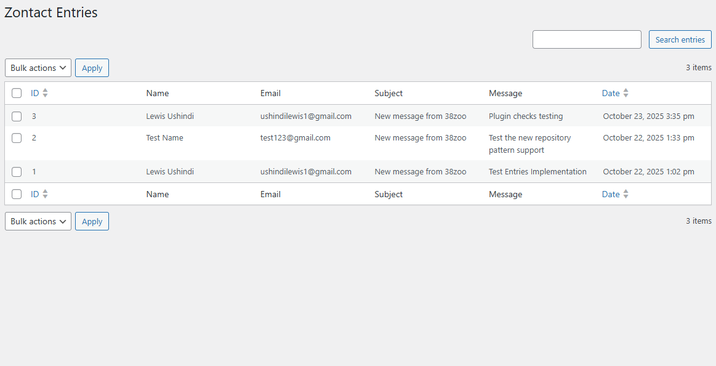Sort entries by clicking the Date column link
This screenshot has width=716, height=366.
tap(610, 92)
